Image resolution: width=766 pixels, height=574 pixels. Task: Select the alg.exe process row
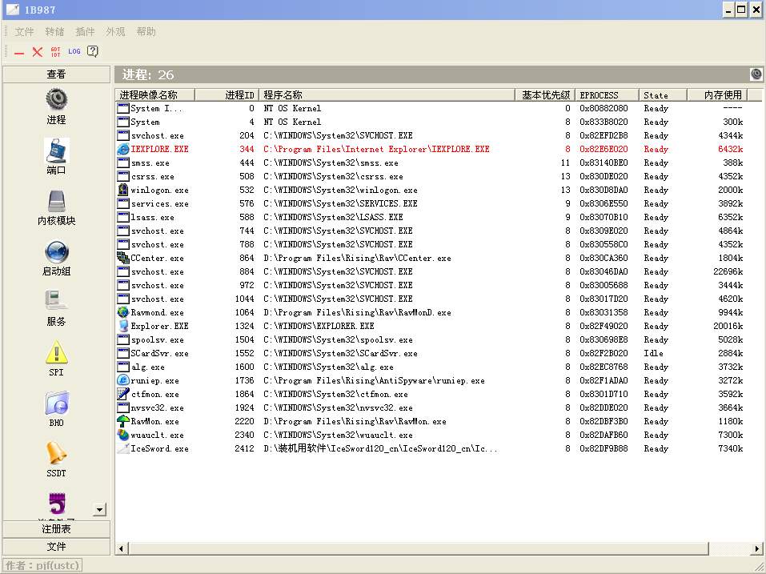[430, 367]
